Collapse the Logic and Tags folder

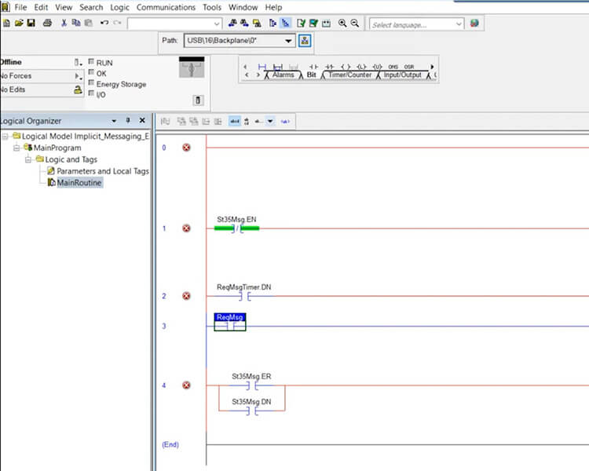pyautogui.click(x=28, y=159)
